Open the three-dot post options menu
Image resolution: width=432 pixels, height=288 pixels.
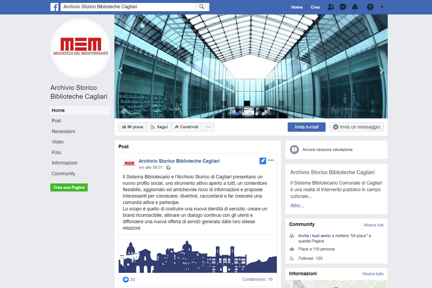point(271,161)
